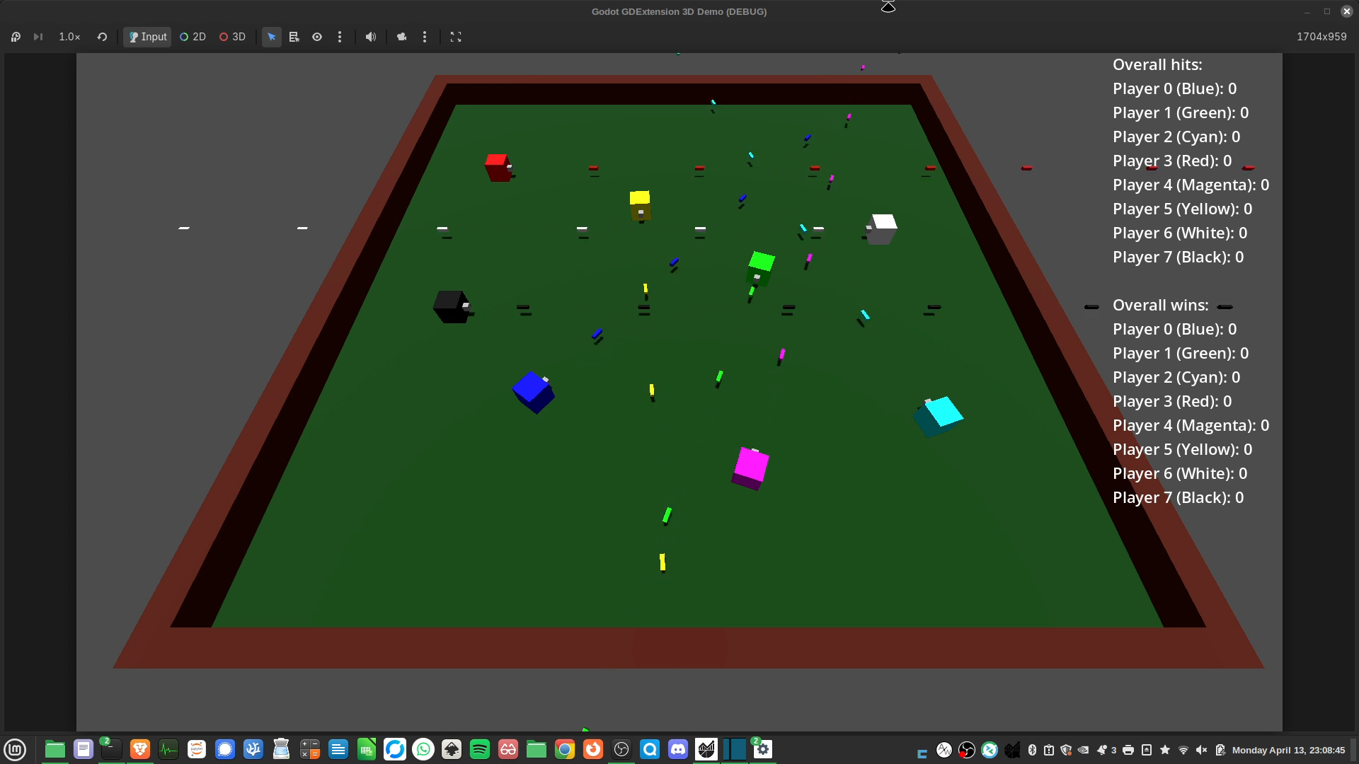Activate the arrow select tool

coord(272,37)
